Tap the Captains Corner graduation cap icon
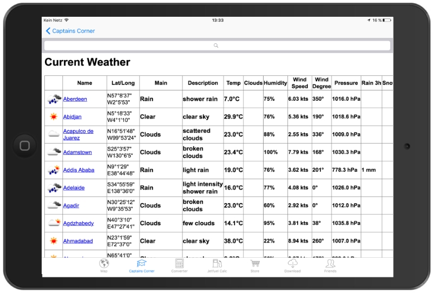 (x=141, y=264)
